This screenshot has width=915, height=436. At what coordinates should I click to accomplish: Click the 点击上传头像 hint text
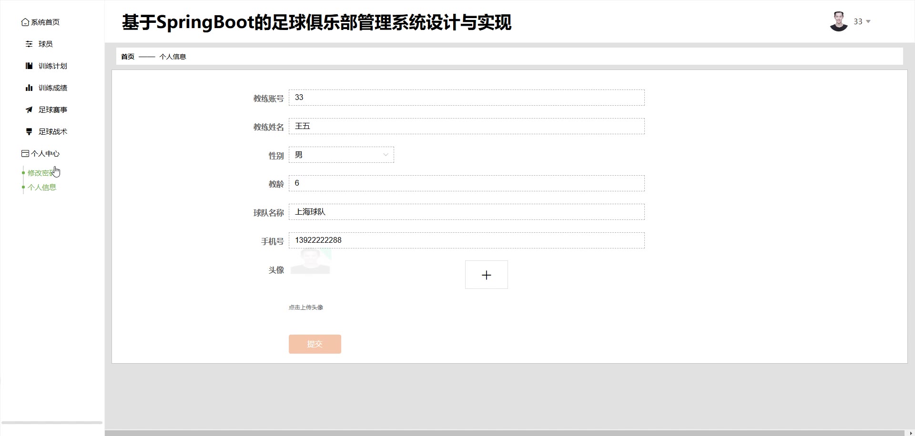306,307
